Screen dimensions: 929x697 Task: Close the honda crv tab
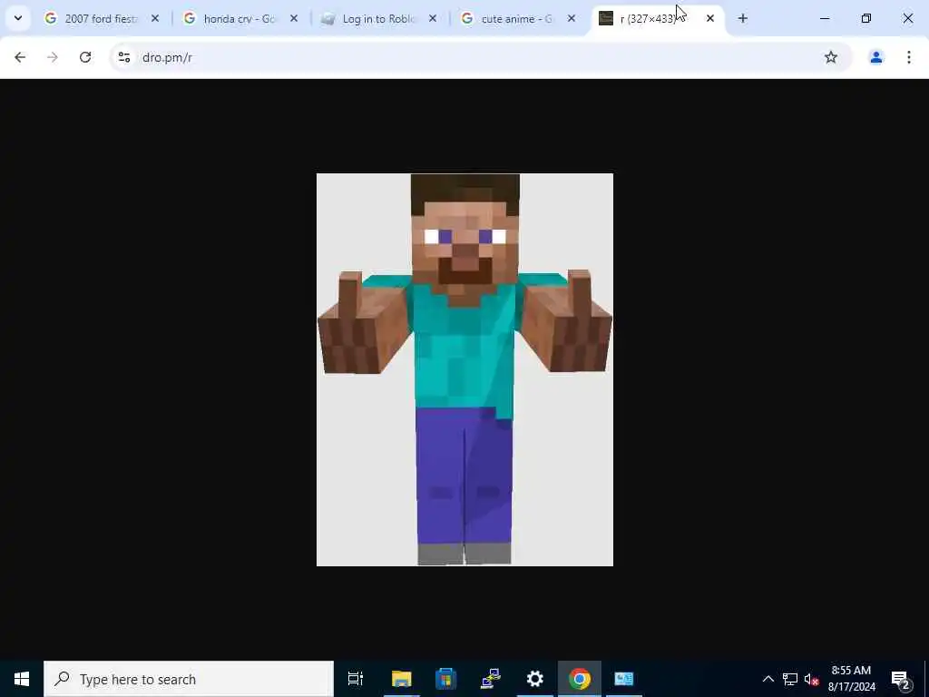pyautogui.click(x=293, y=19)
